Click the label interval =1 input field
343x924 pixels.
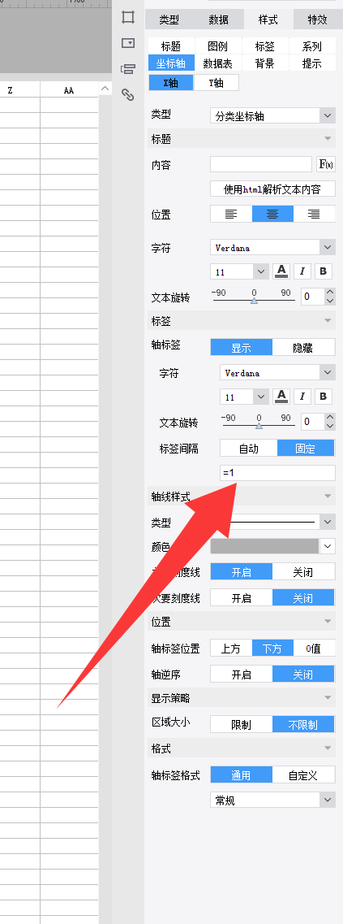tap(277, 473)
